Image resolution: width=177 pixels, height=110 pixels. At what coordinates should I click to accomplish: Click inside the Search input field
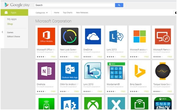click(x=75, y=5)
